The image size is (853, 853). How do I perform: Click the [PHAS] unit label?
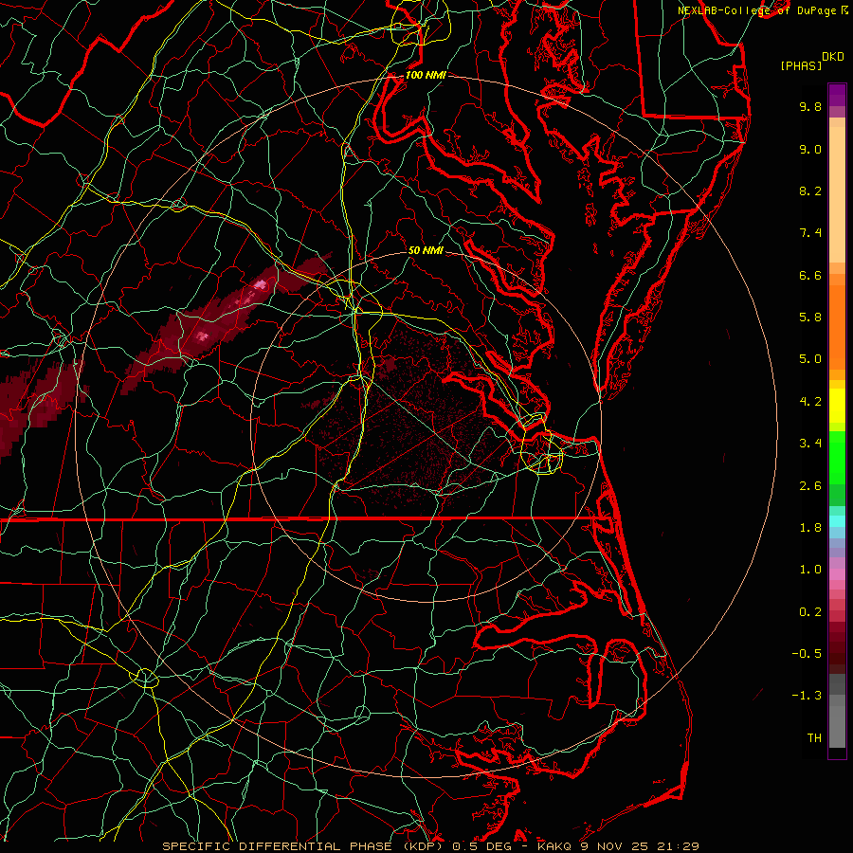coord(801,65)
